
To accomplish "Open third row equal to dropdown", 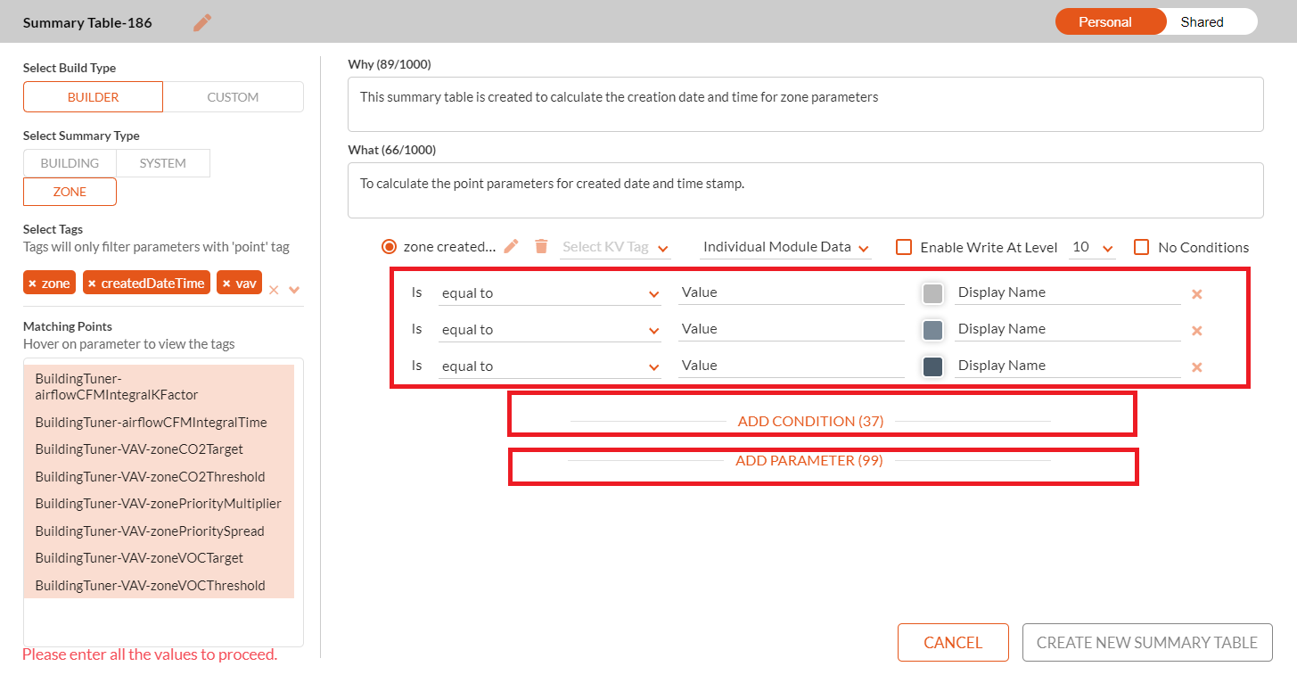I will pyautogui.click(x=550, y=366).
